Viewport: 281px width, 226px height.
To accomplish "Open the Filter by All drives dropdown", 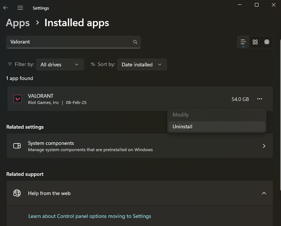I will point(60,65).
